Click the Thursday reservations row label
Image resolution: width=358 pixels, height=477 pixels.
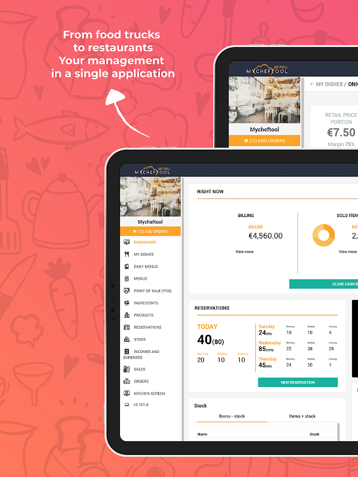(x=267, y=359)
